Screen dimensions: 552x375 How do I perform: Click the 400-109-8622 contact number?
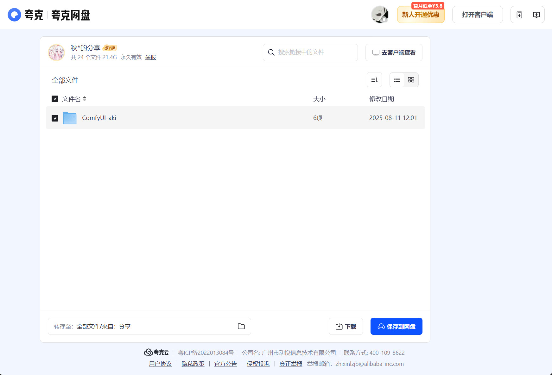387,353
